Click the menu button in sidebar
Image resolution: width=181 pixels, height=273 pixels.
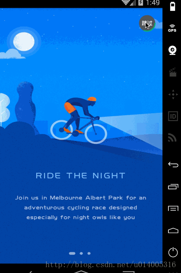tap(173, 208)
